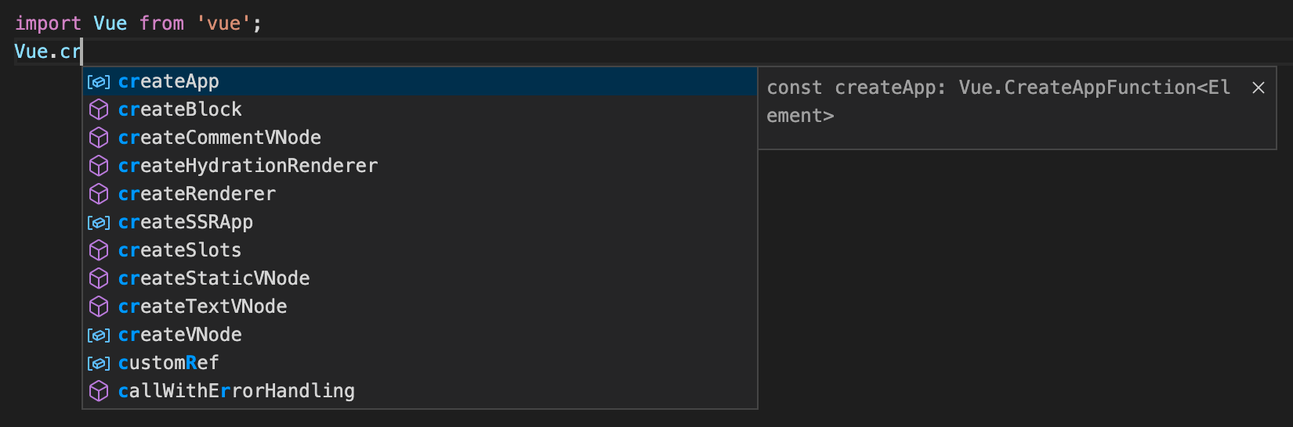The height and width of the screenshot is (427, 1293).
Task: Select createTextVNode in the autocomplete list
Action: (420, 307)
